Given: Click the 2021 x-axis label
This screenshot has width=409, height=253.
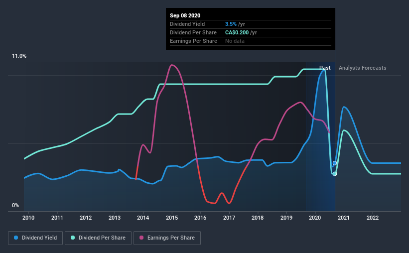Looking at the screenshot, I should pos(344,218).
